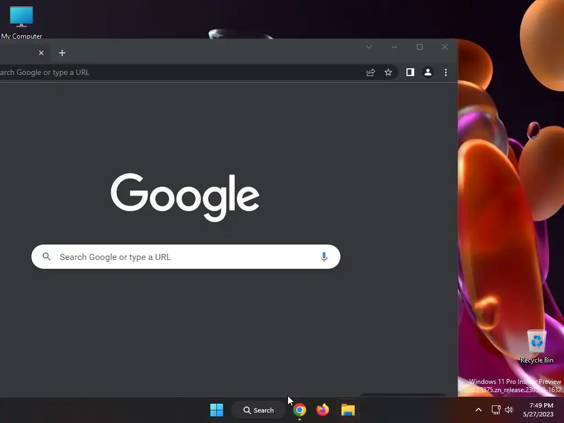
Task: Focus the Google search box
Action: pos(186,257)
